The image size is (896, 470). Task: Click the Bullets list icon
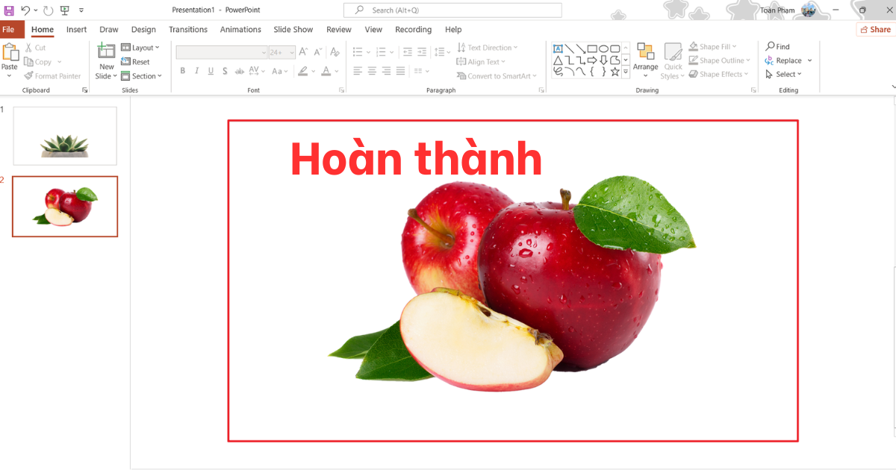click(358, 51)
